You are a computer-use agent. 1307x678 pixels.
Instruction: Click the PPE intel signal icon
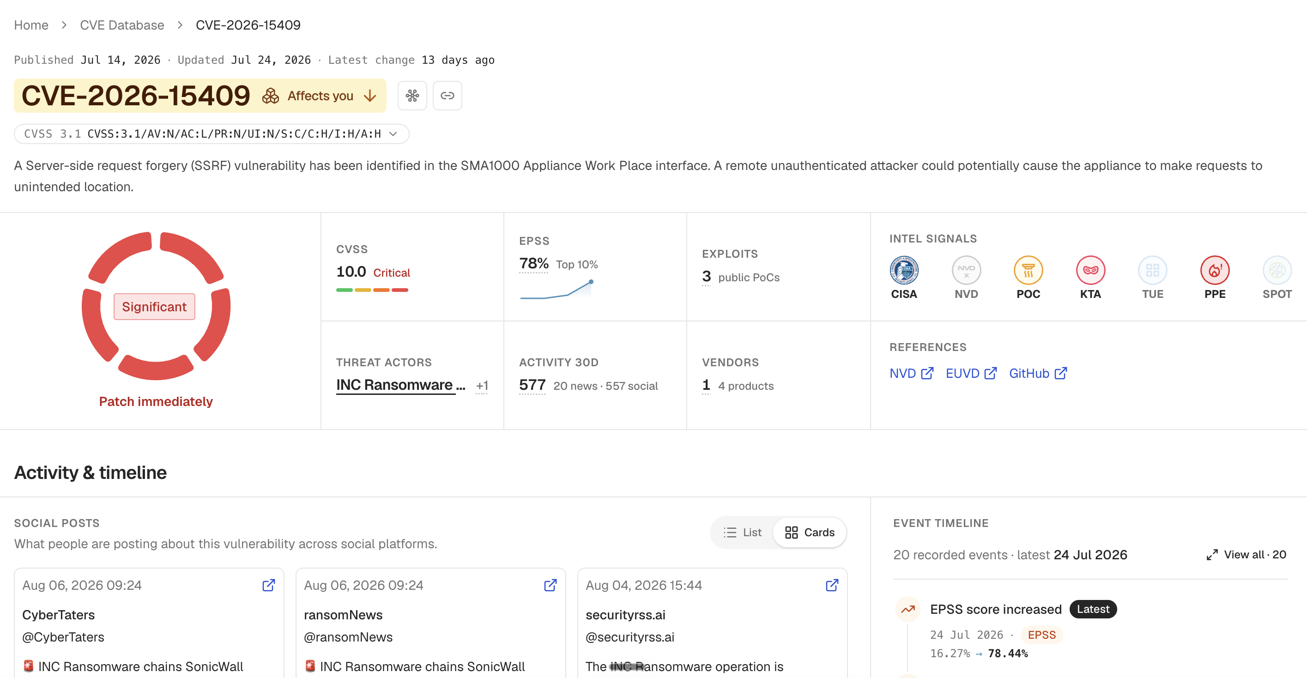click(x=1215, y=270)
